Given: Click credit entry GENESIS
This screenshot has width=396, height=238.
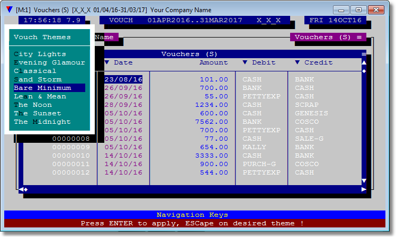Looking at the screenshot, I should point(311,113).
